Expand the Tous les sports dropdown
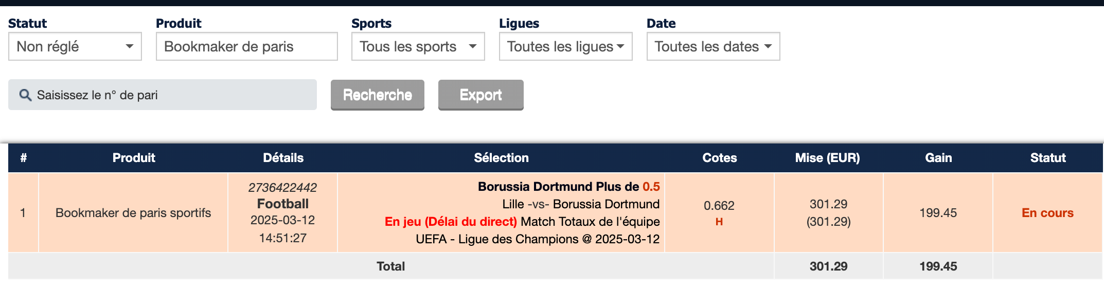1104x287 pixels. click(x=418, y=46)
